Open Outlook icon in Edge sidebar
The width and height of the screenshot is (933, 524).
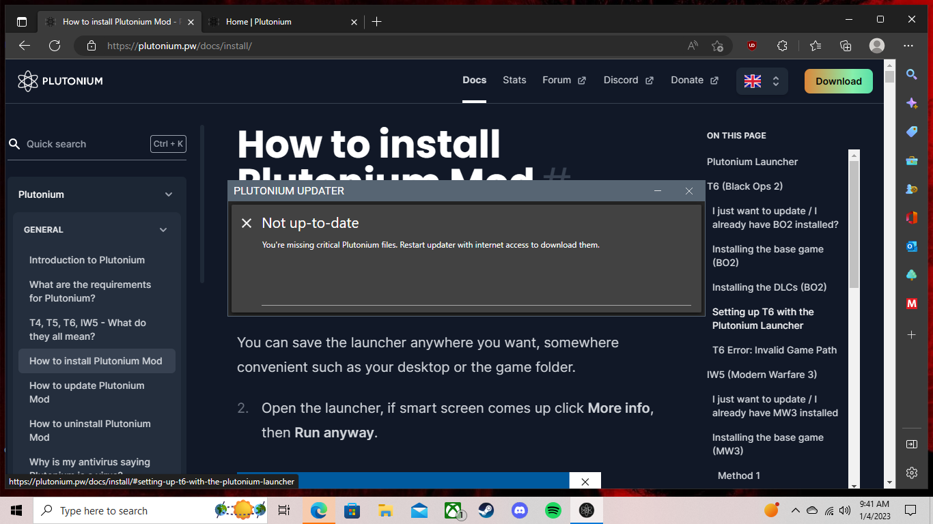coord(911,246)
